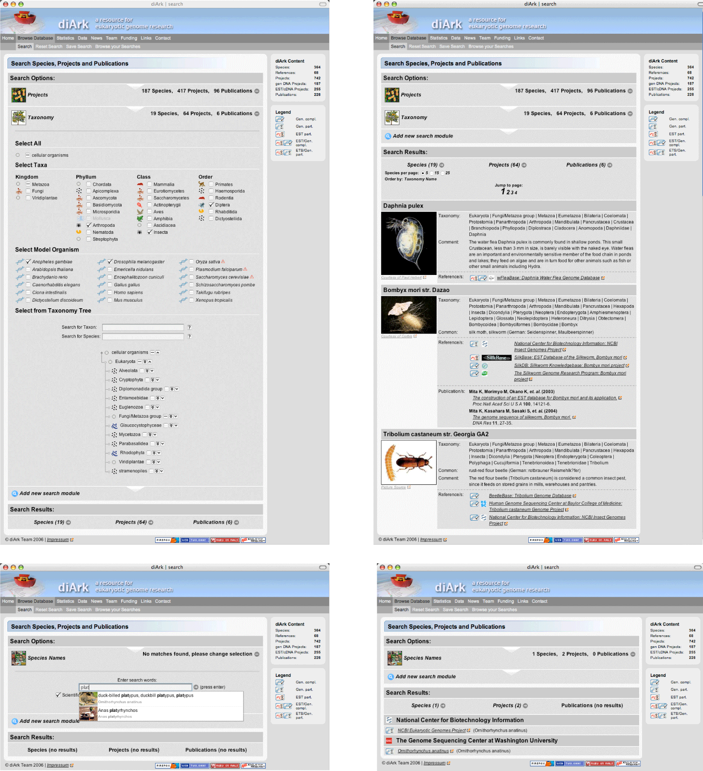Screen dimensions: 703x771
Task: Click the ark logo in the 'plat' search window header
Action: (25, 582)
